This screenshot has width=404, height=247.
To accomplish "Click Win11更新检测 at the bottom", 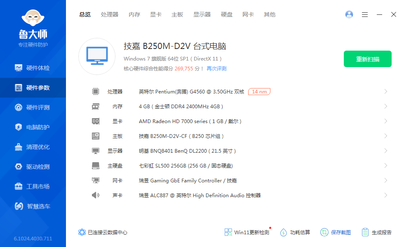I will point(247,232).
